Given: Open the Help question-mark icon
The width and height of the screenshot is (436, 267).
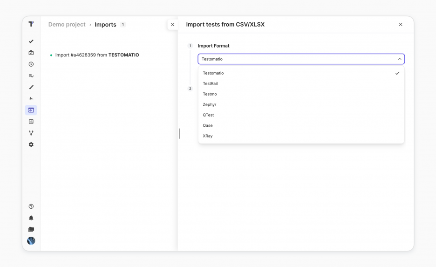Looking at the screenshot, I should [31, 206].
